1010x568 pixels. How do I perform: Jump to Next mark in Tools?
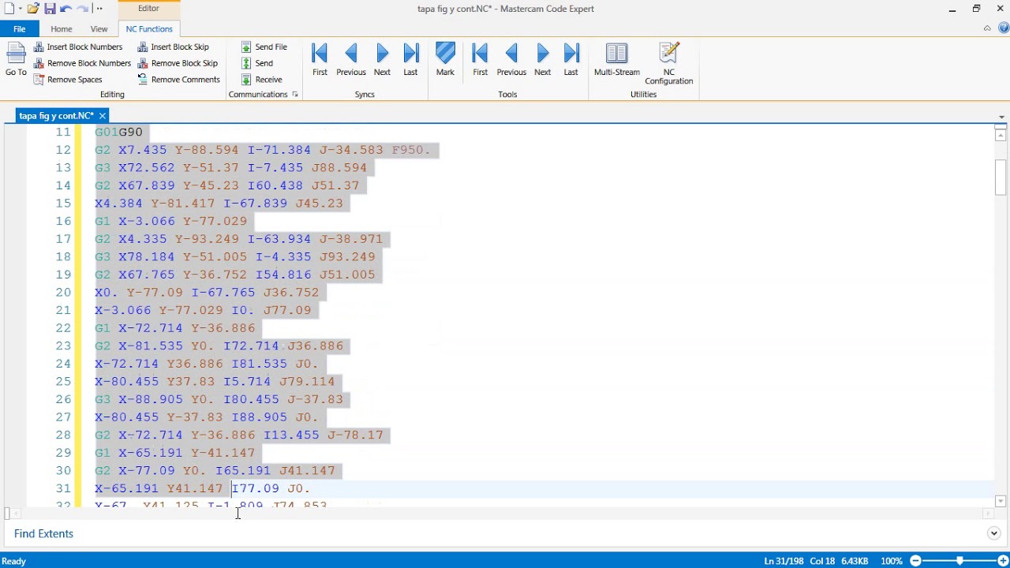(542, 60)
